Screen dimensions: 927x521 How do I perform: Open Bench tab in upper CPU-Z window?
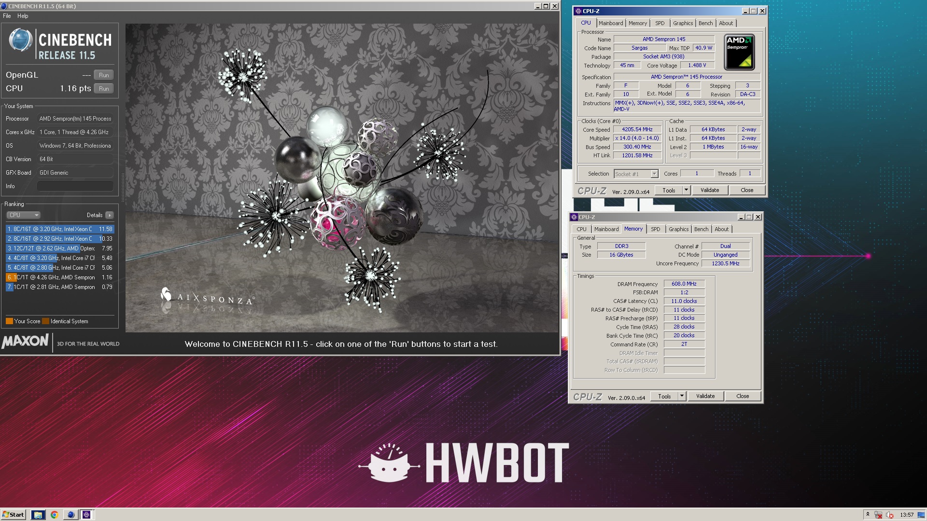pyautogui.click(x=705, y=23)
